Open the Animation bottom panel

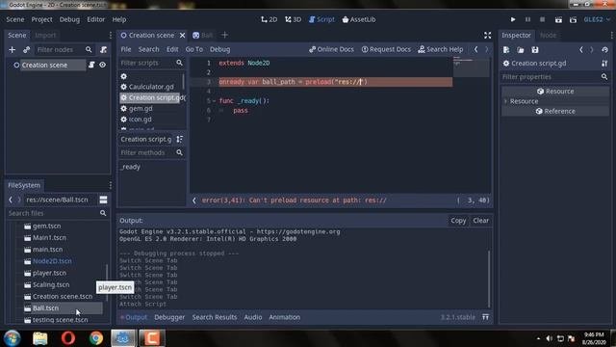[x=285, y=317]
